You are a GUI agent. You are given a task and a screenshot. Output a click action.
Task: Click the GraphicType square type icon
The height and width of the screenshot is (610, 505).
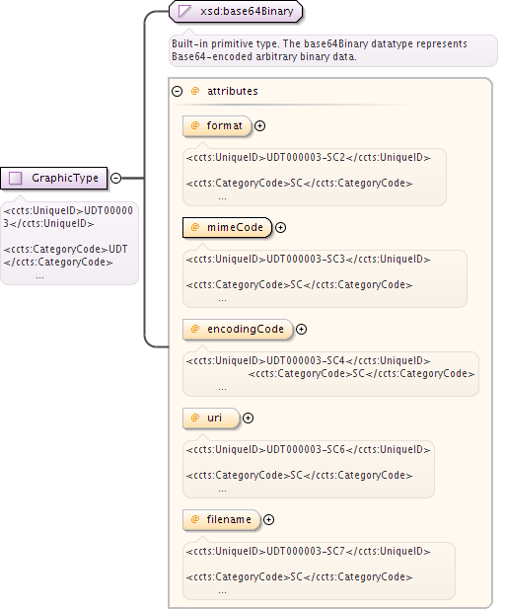pos(16,179)
